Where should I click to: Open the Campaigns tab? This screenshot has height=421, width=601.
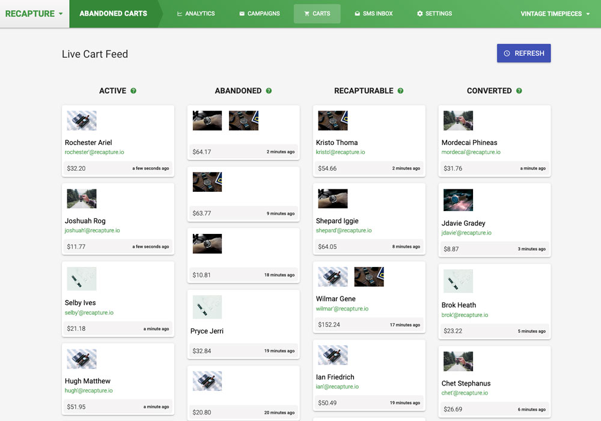click(260, 13)
